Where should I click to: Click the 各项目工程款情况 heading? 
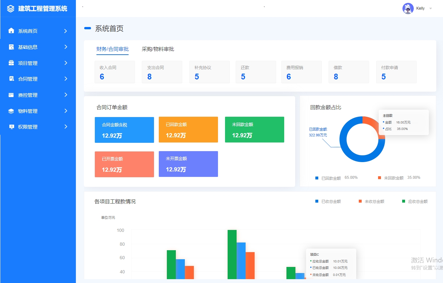[x=115, y=202]
